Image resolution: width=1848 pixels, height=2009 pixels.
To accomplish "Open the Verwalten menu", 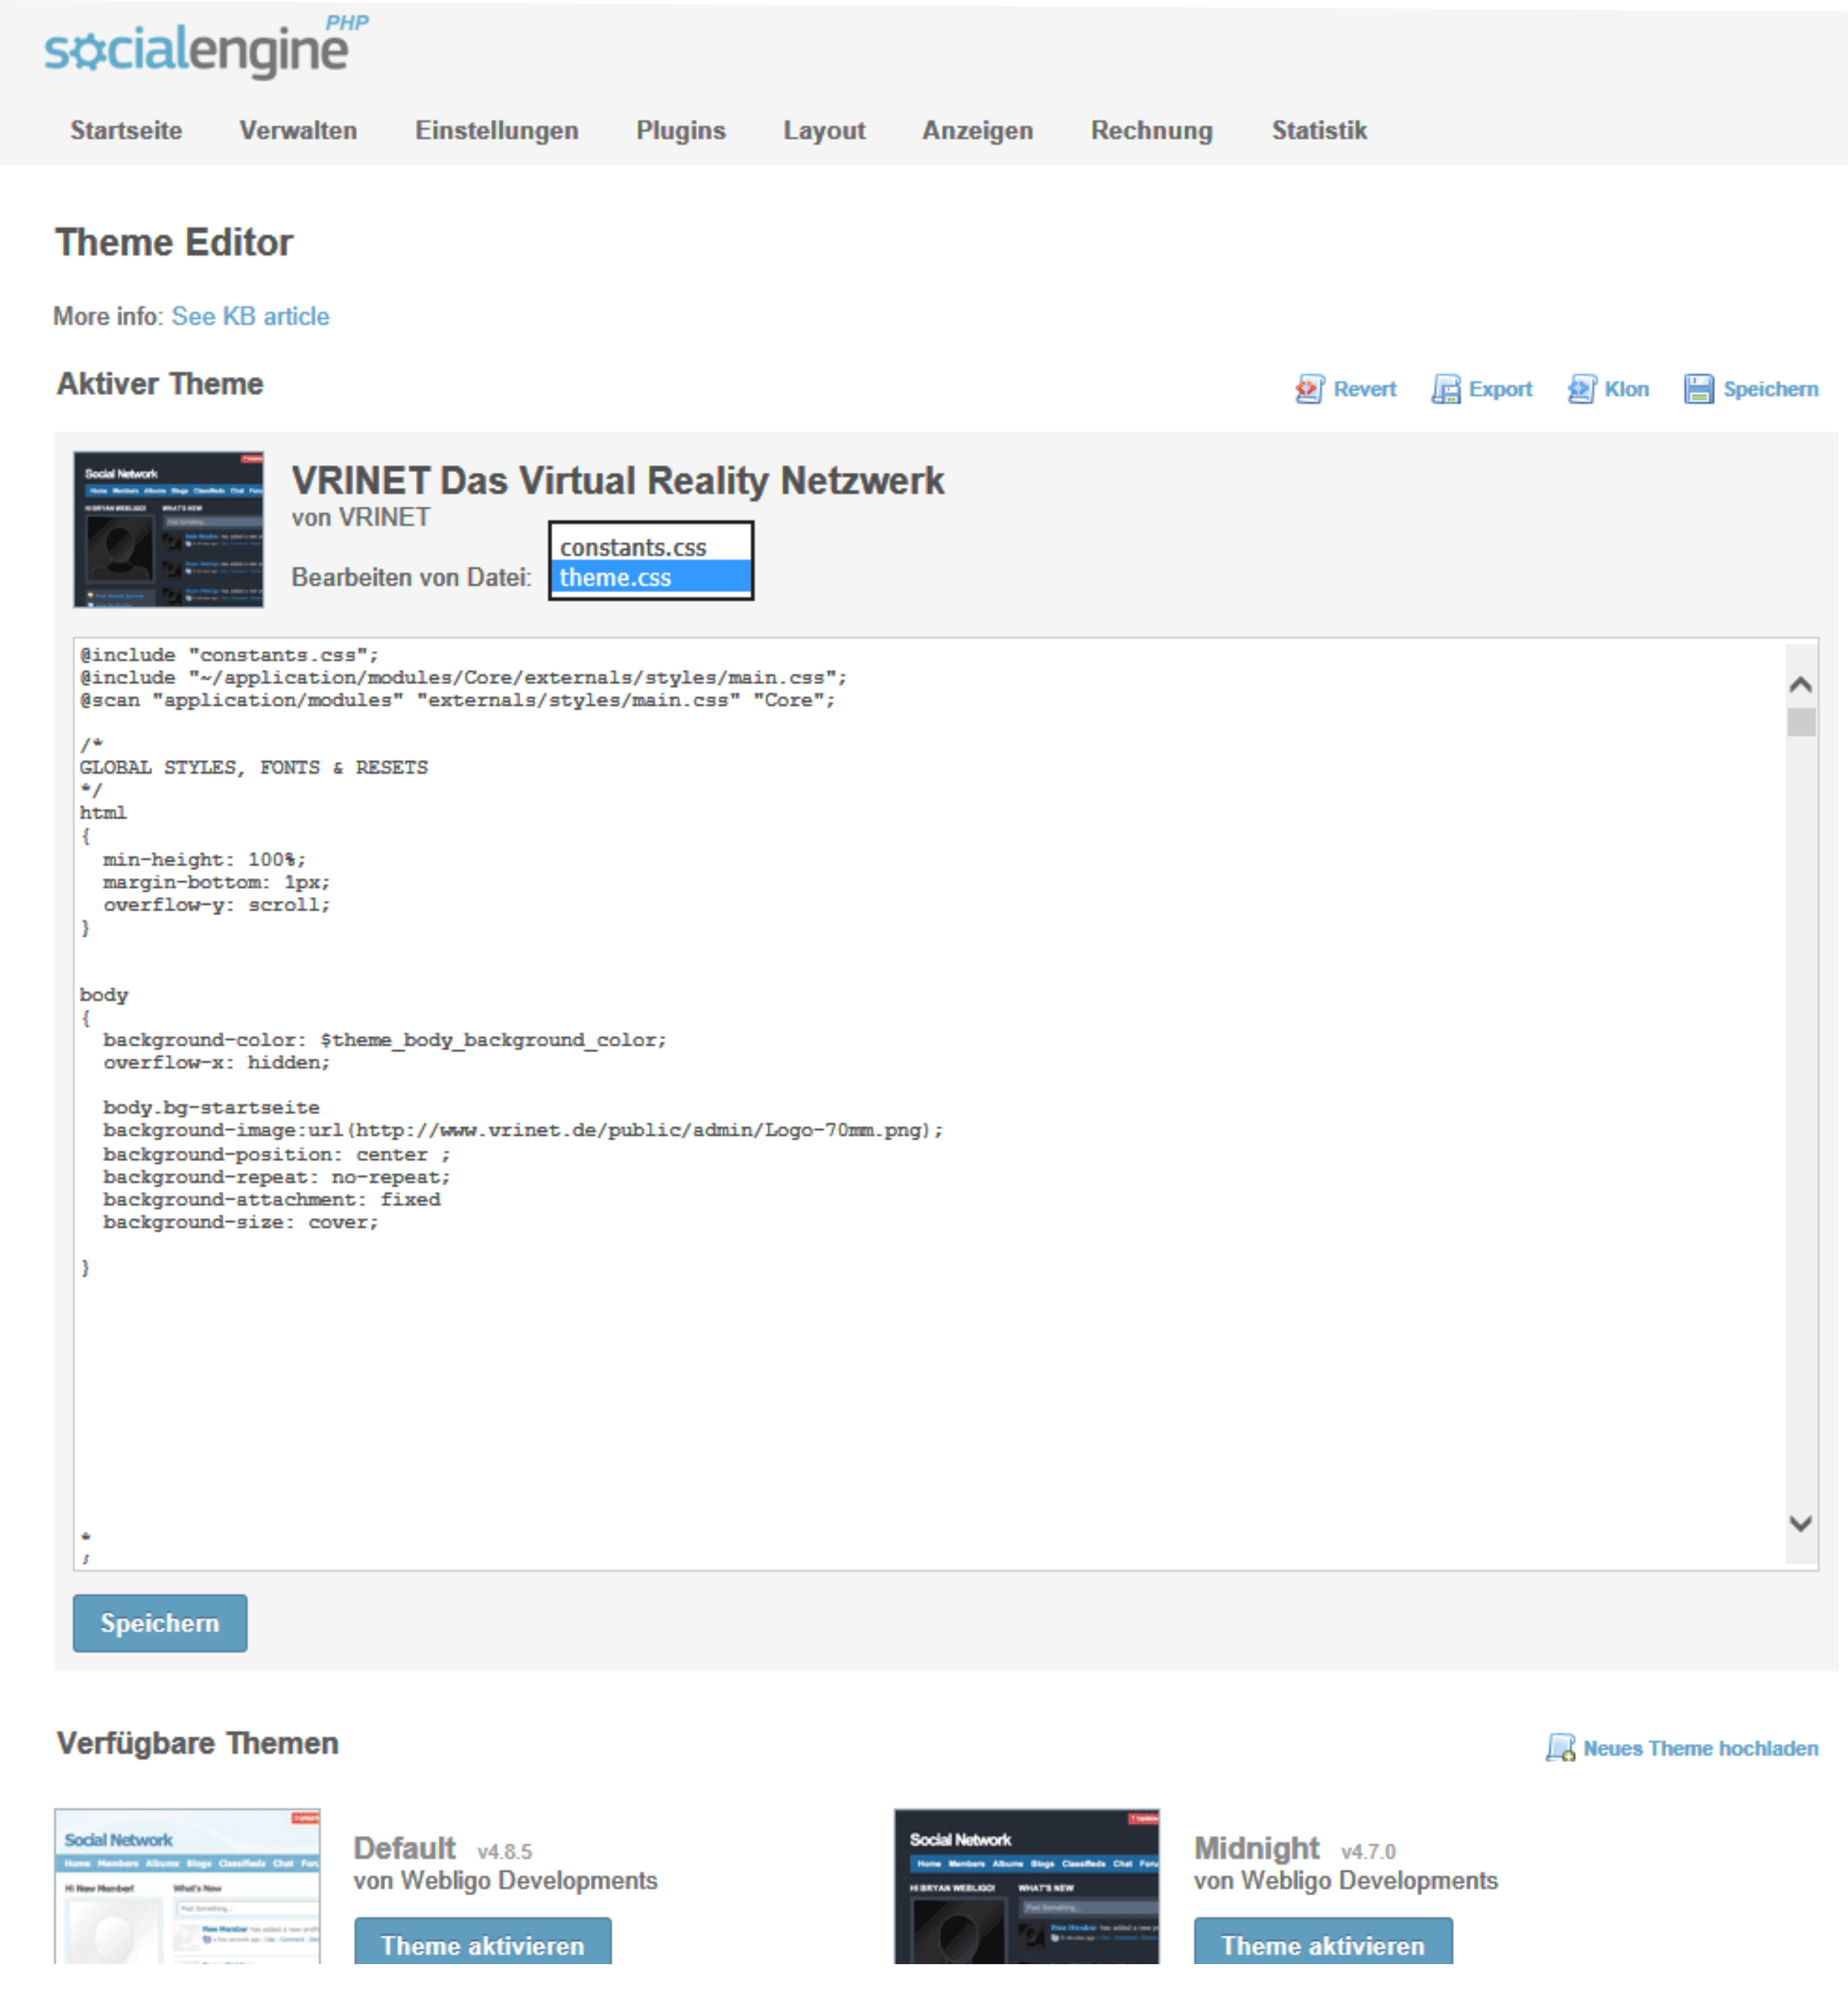I will pyautogui.click(x=298, y=130).
